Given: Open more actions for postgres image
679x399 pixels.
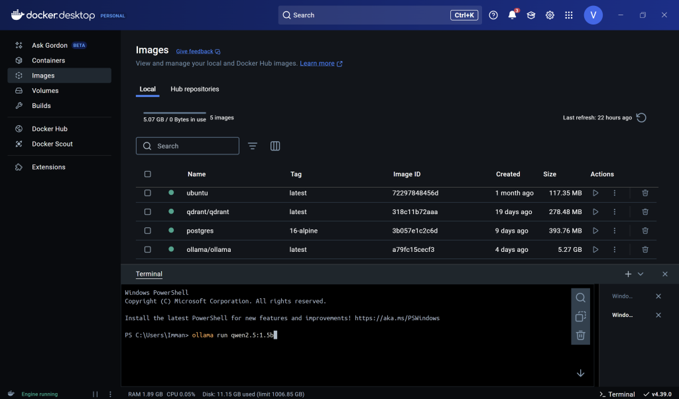Looking at the screenshot, I should click(615, 231).
